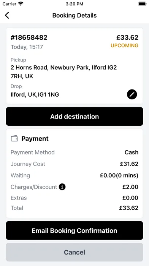This screenshot has width=149, height=266.
Task: Tap the Journey Cost row
Action: (74, 164)
